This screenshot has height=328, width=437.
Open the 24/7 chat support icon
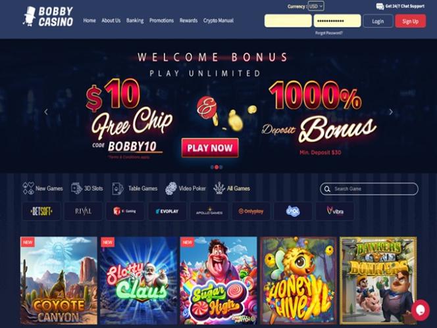(x=380, y=7)
